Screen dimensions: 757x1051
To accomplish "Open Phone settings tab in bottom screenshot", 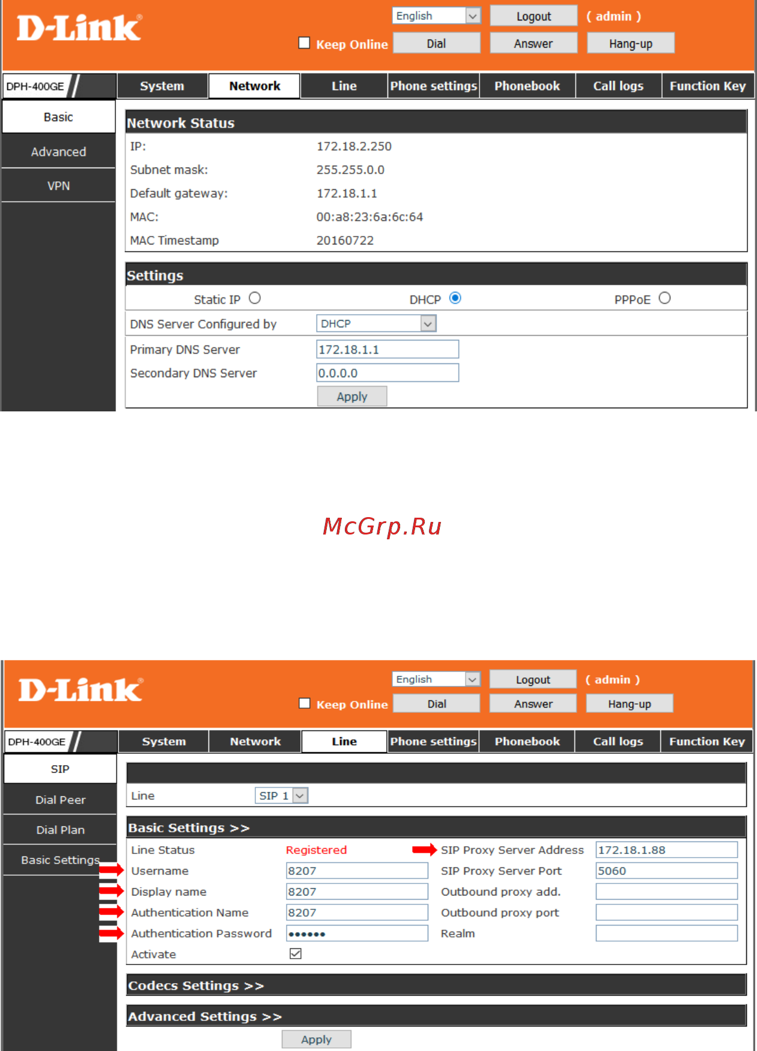I will [434, 741].
